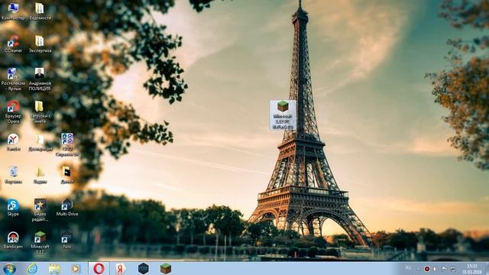The height and width of the screenshot is (275, 489).
Task: Open the Андриянов ПОЛИЦИЯ photo file
Action: click(40, 79)
